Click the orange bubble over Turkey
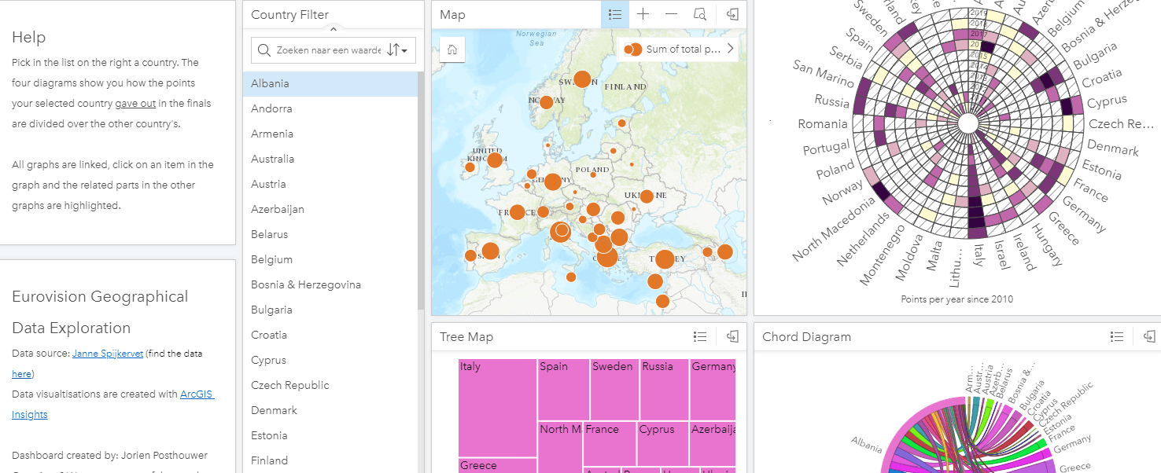This screenshot has height=473, width=1161. [x=665, y=259]
